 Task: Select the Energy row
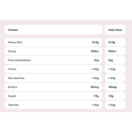pos(53,51)
